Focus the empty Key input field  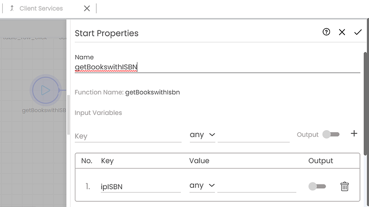click(128, 136)
